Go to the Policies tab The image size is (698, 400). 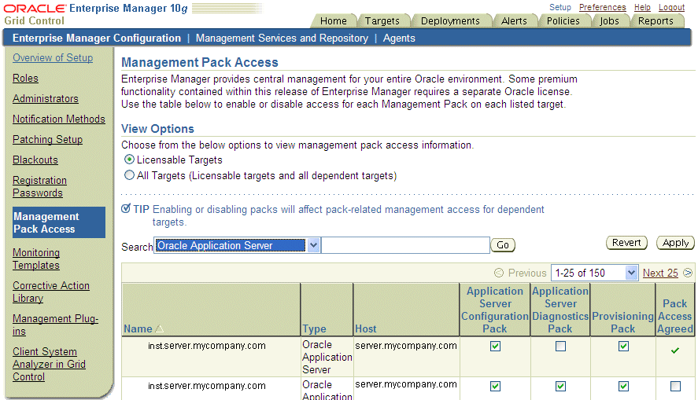(x=563, y=21)
